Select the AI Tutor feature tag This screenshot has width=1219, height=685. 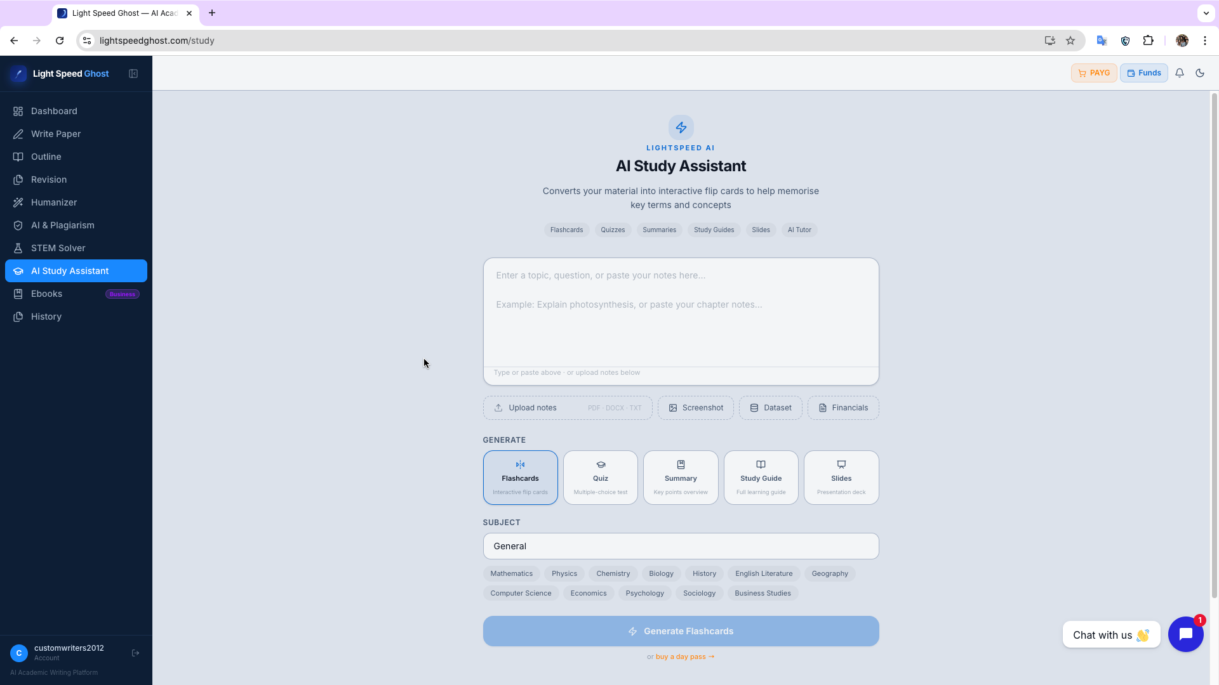pos(799,230)
